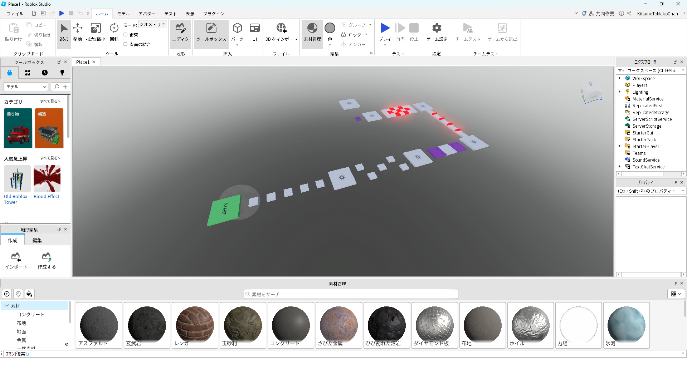The image size is (687, 369).
Task: Open the Toolbox marketplace bag tab
Action: click(x=10, y=73)
